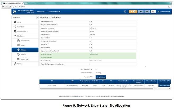
Task: Set Cambium-AP as Preferred AP
Action: pyautogui.click(x=164, y=86)
